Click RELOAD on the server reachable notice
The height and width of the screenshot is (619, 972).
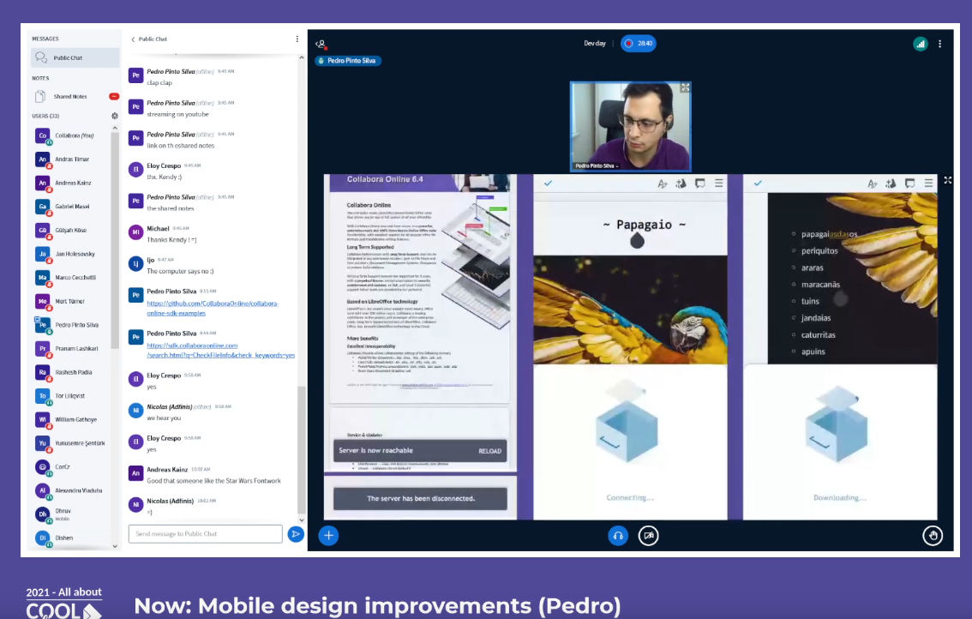(489, 451)
